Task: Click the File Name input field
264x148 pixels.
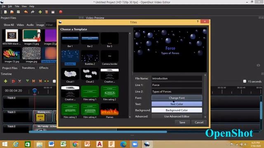Action: click(177, 79)
